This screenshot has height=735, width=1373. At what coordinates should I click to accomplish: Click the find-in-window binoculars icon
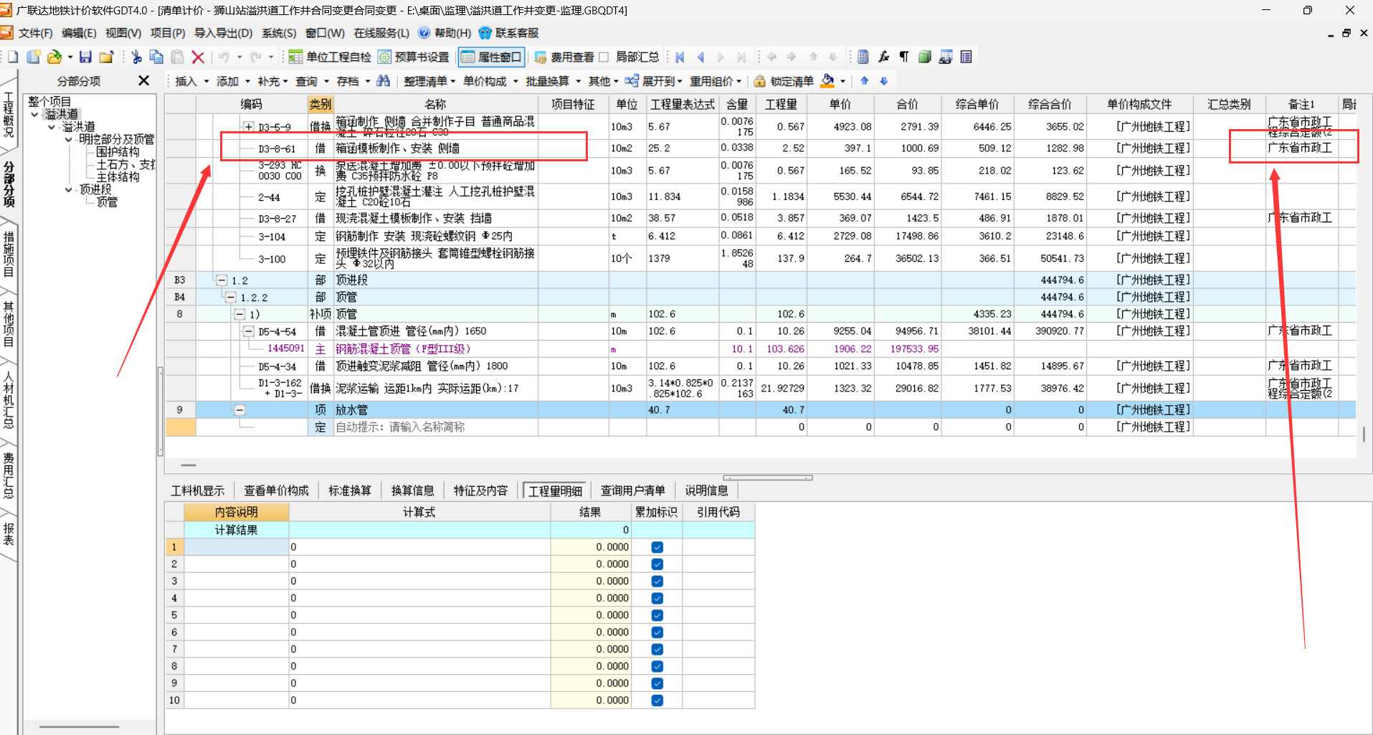click(x=946, y=57)
